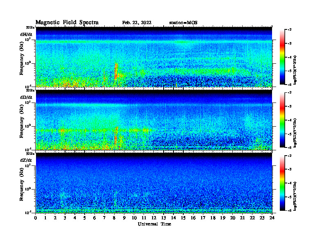The width and height of the screenshot is (324, 250).
Task: Click hour "9" on the time axis
Action: coord(124,218)
